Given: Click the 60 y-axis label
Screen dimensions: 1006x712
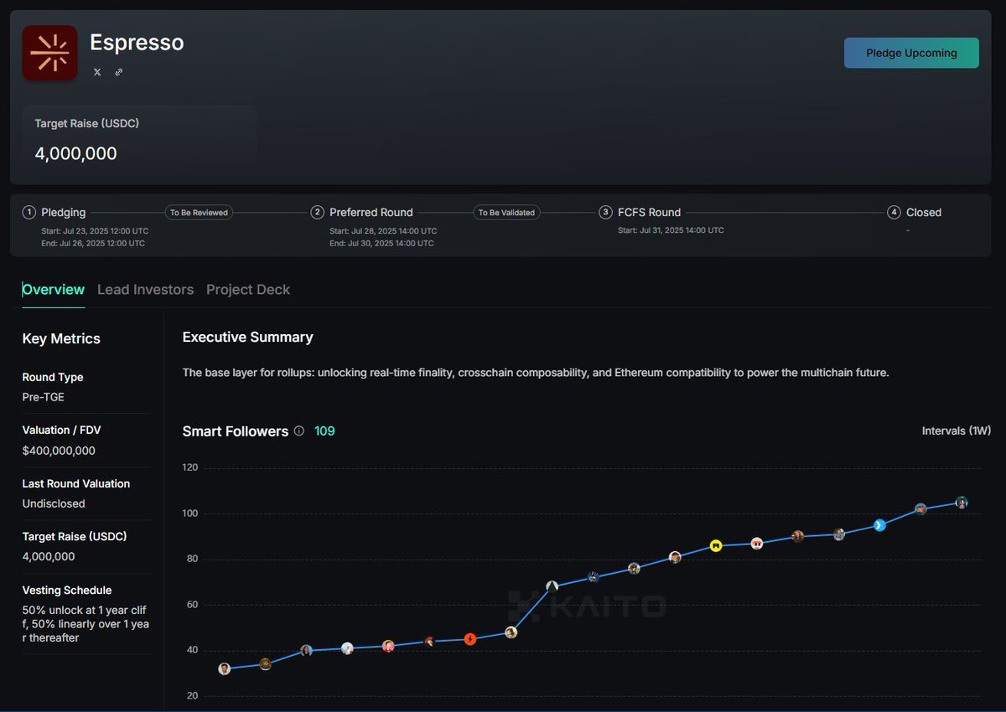Looking at the screenshot, I should coord(193,605).
